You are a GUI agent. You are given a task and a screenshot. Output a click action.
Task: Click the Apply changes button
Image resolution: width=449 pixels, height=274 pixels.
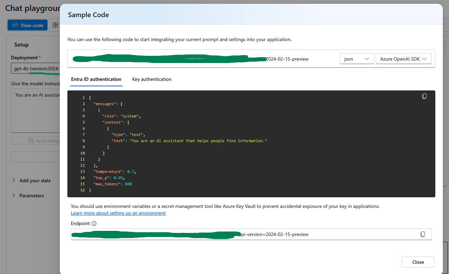36,140
